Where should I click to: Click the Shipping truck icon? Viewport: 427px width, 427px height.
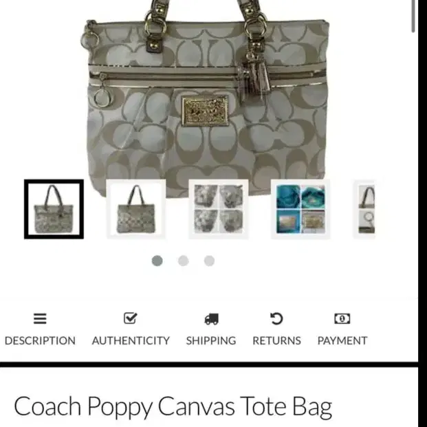pos(211,318)
